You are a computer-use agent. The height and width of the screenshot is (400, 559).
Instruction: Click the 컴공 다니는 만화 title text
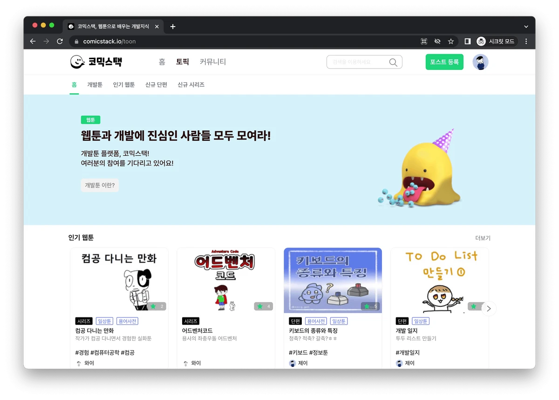pyautogui.click(x=95, y=331)
